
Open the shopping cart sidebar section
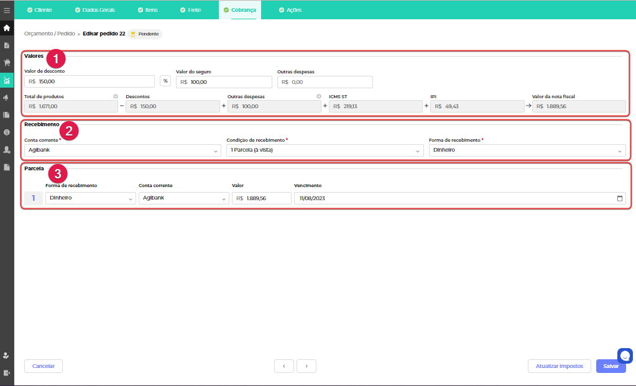[x=7, y=62]
